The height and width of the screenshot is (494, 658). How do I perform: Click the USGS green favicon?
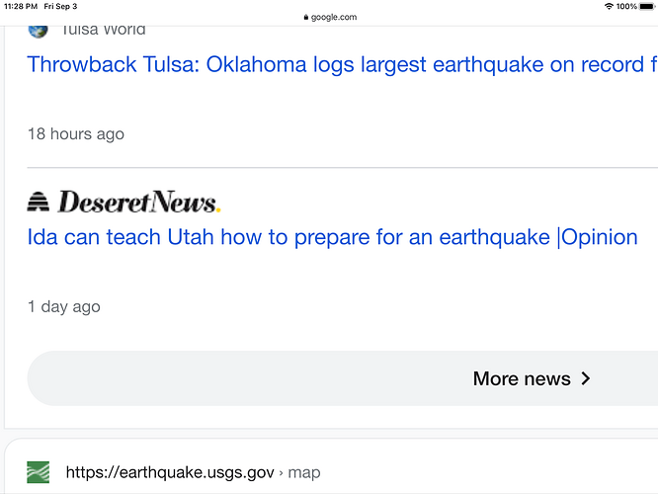pos(38,472)
